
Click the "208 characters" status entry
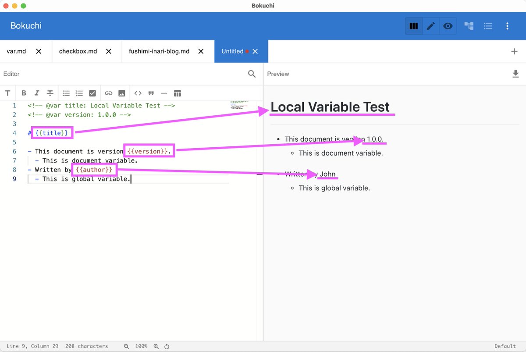87,346
